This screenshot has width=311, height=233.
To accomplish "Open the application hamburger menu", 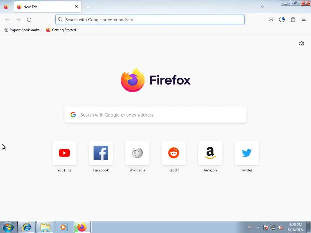I will pyautogui.click(x=304, y=19).
